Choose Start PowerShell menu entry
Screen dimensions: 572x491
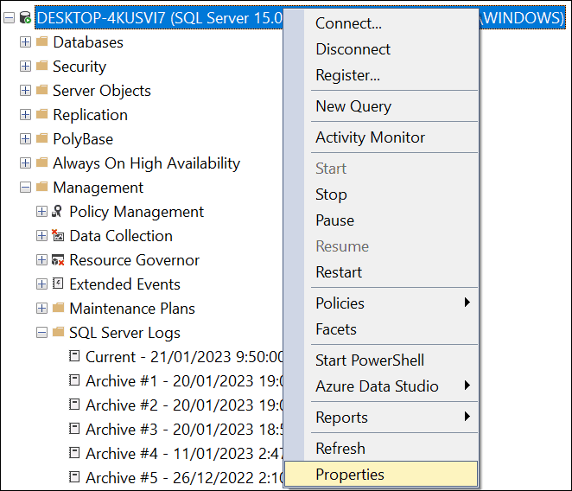tap(381, 360)
